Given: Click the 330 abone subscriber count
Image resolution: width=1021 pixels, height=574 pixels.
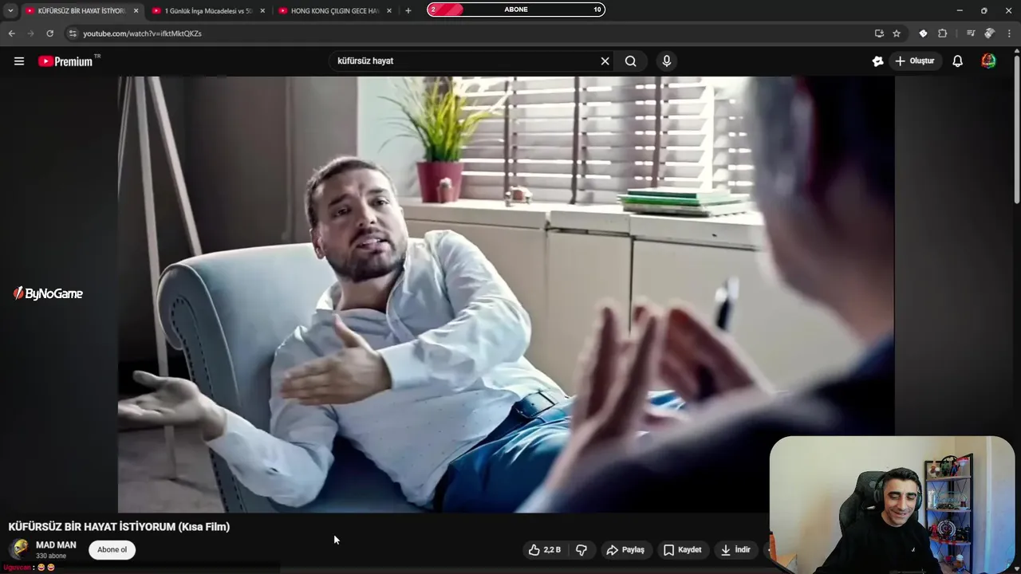Looking at the screenshot, I should (51, 556).
